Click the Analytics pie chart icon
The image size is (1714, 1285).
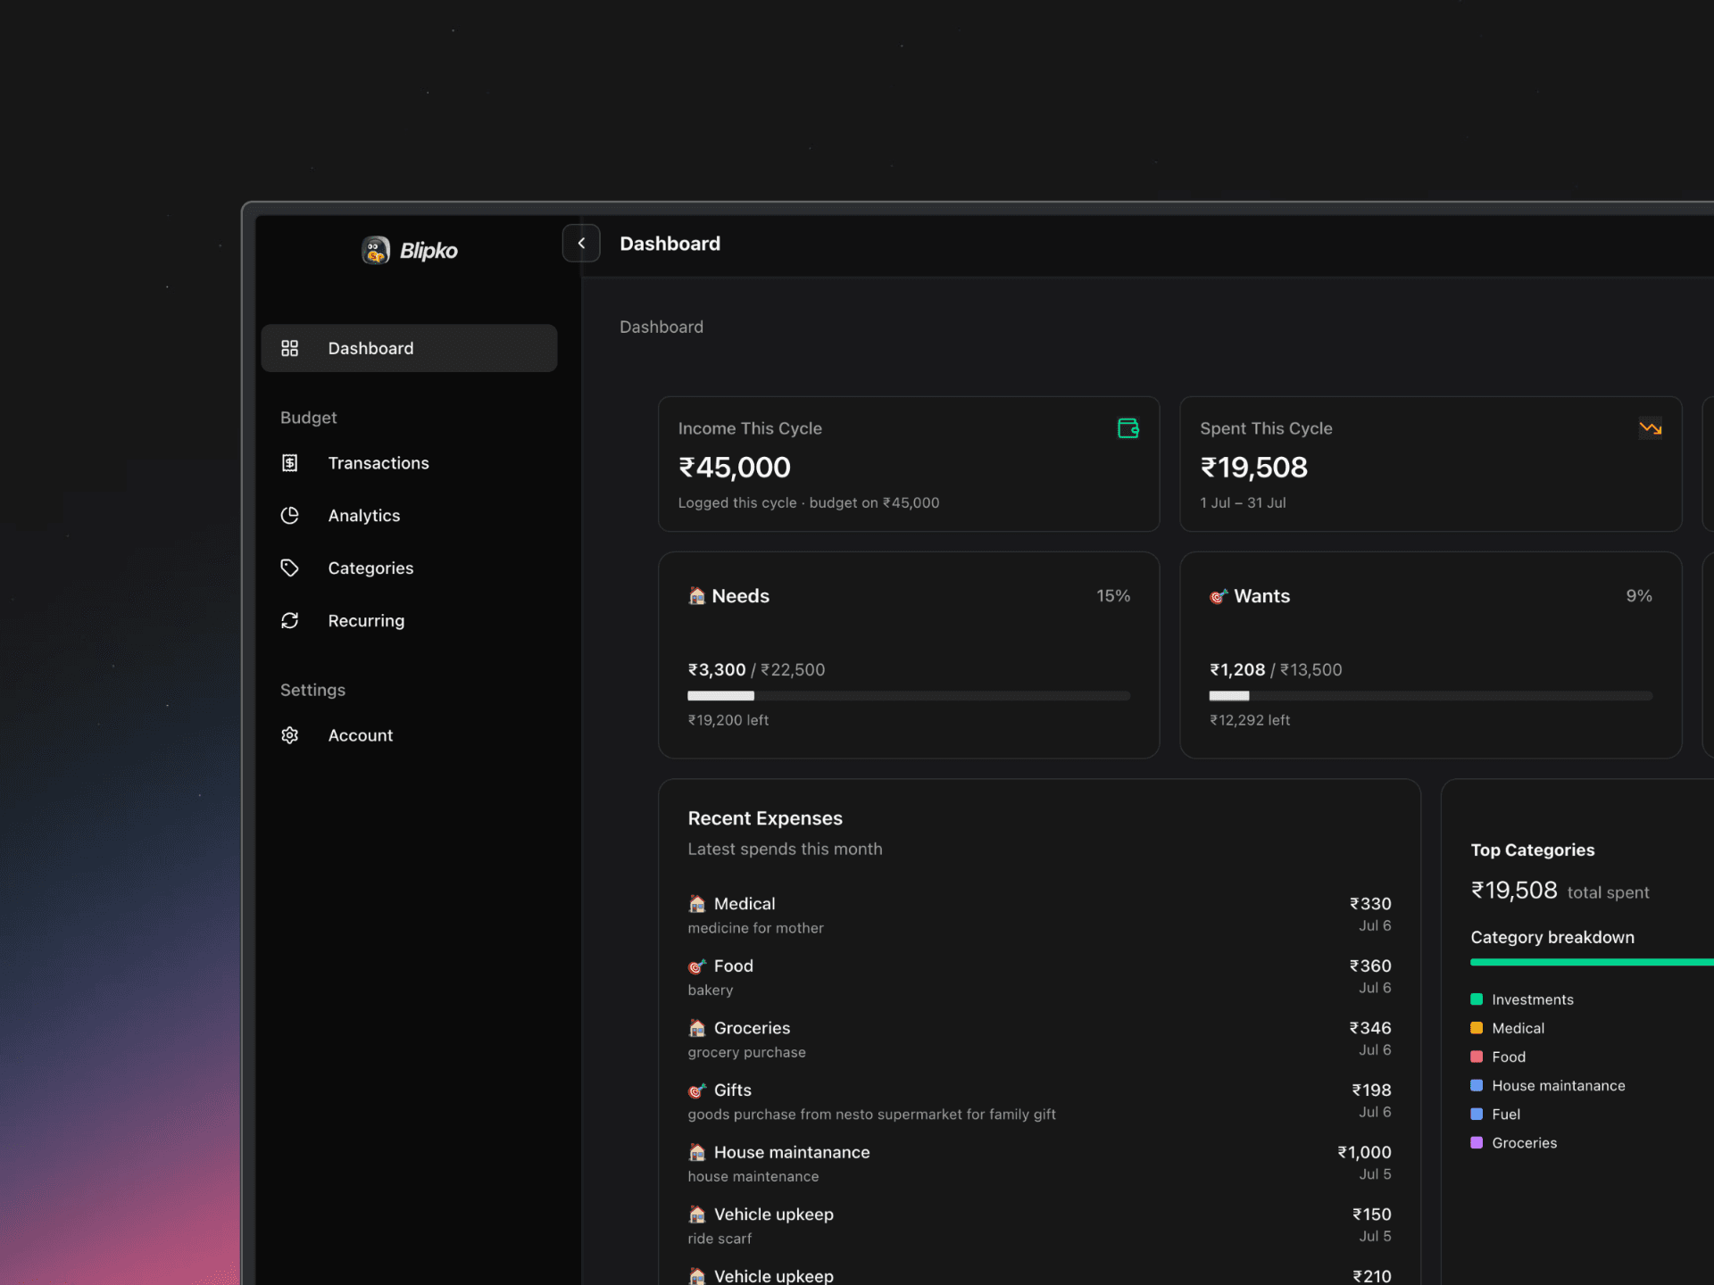click(289, 516)
